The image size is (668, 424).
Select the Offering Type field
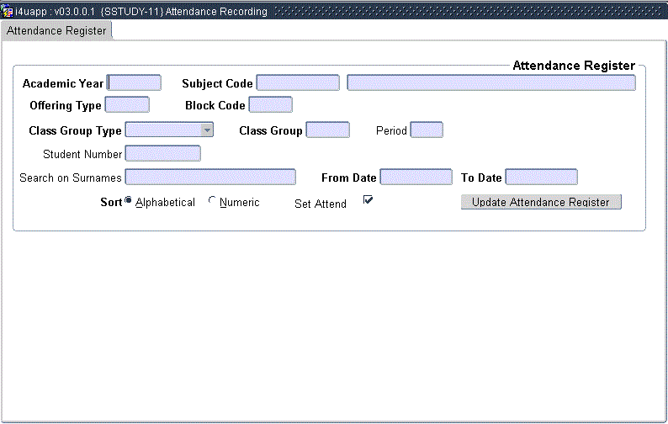127,104
